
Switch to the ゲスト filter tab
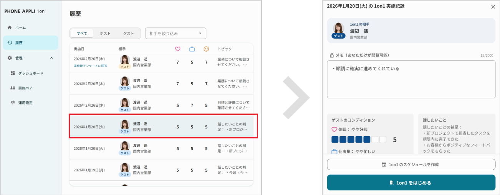click(128, 34)
